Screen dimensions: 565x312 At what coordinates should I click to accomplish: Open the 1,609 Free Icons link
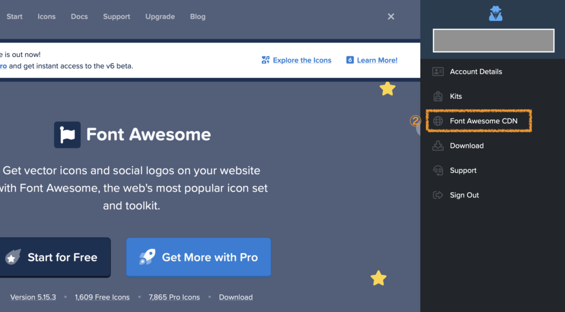tap(102, 297)
